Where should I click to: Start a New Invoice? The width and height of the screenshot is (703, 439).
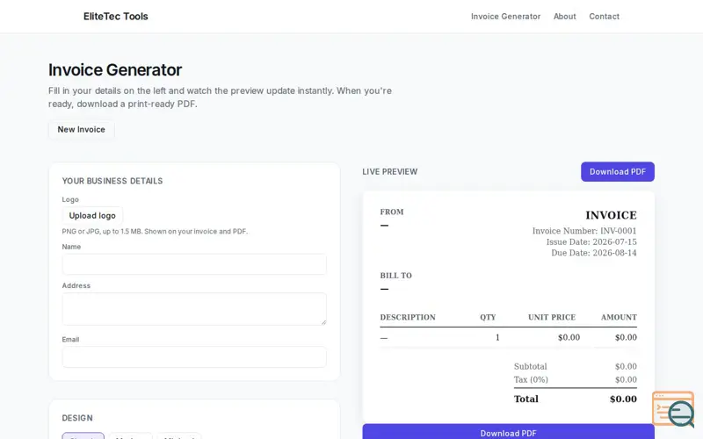point(81,129)
